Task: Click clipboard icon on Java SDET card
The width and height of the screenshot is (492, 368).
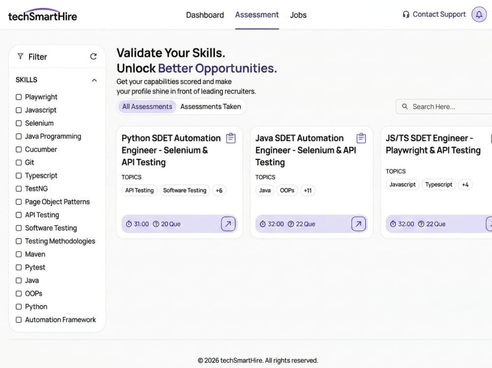Action: (361, 138)
